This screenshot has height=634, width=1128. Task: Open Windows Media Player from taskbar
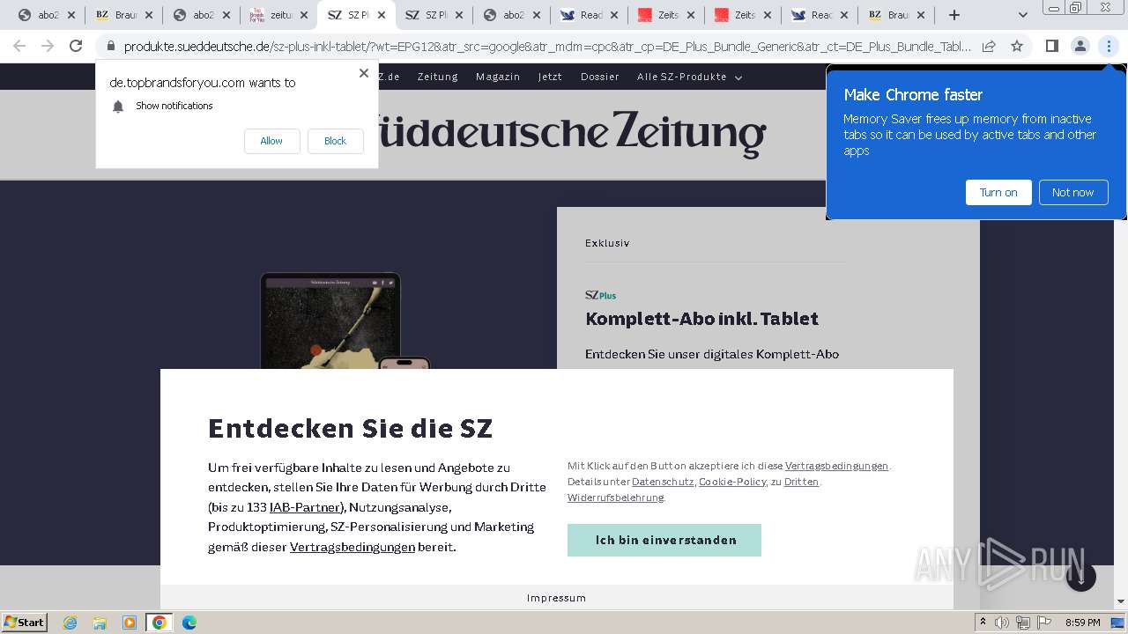130,623
